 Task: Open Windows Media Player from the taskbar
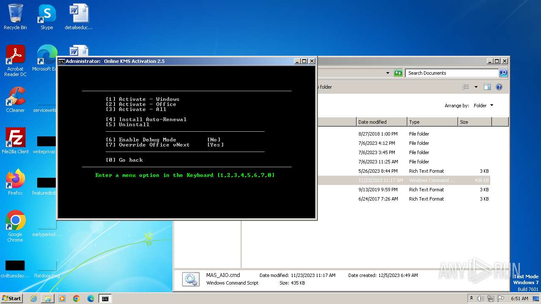pyautogui.click(x=62, y=299)
